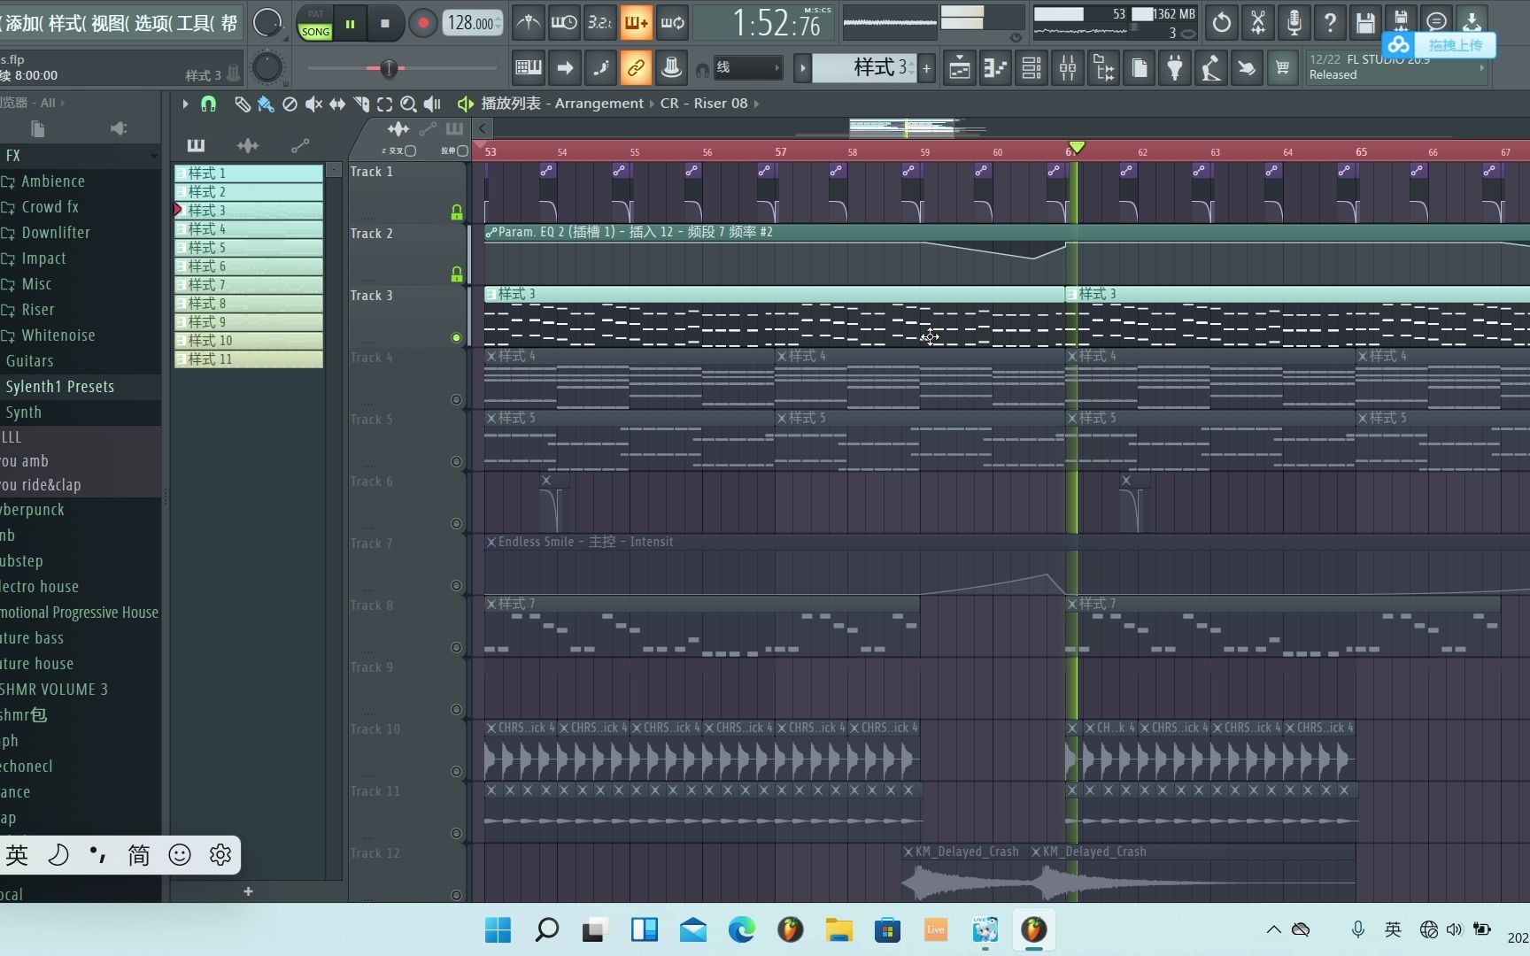Open the 样式 menu
Screen dimensions: 1530x956
pos(66,23)
